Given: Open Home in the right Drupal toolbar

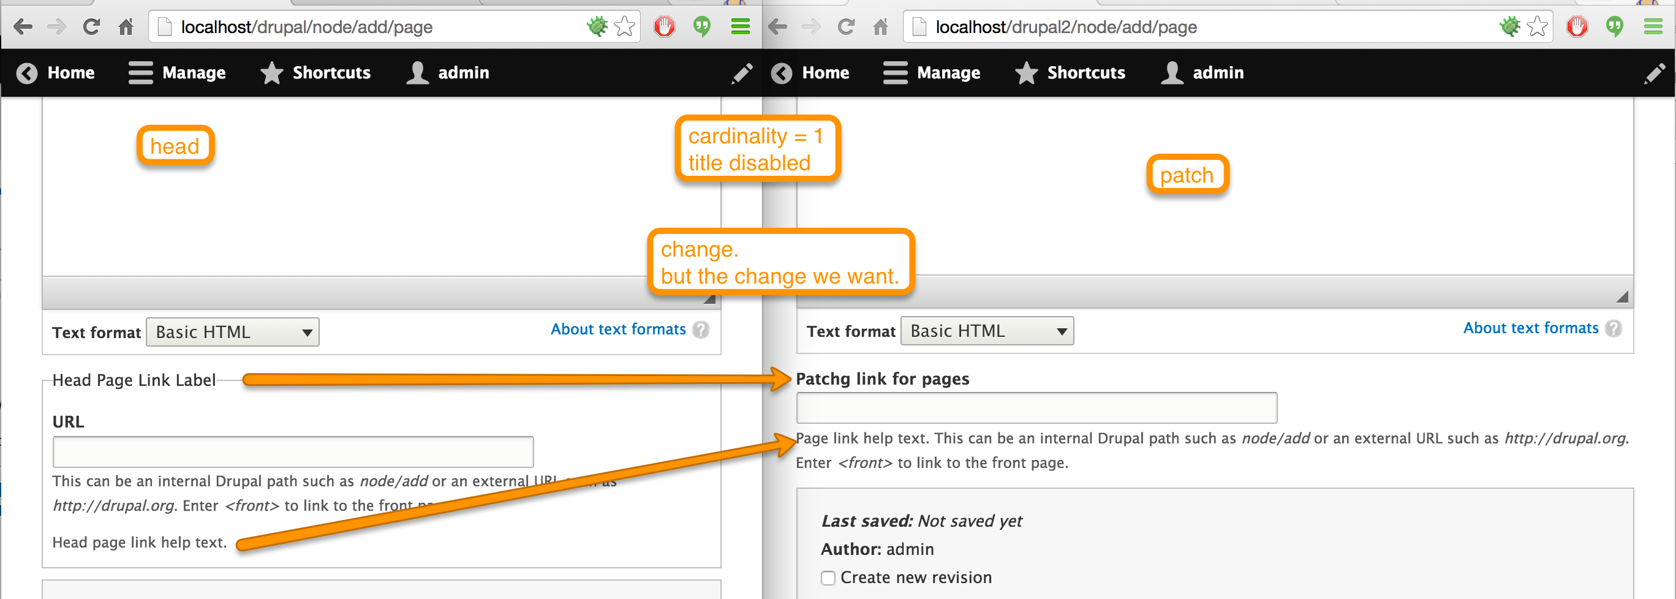Looking at the screenshot, I should pyautogui.click(x=810, y=73).
